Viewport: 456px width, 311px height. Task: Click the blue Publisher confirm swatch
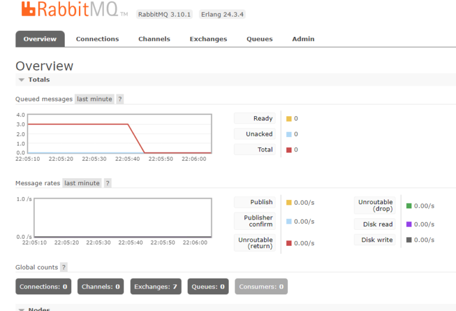pos(289,221)
